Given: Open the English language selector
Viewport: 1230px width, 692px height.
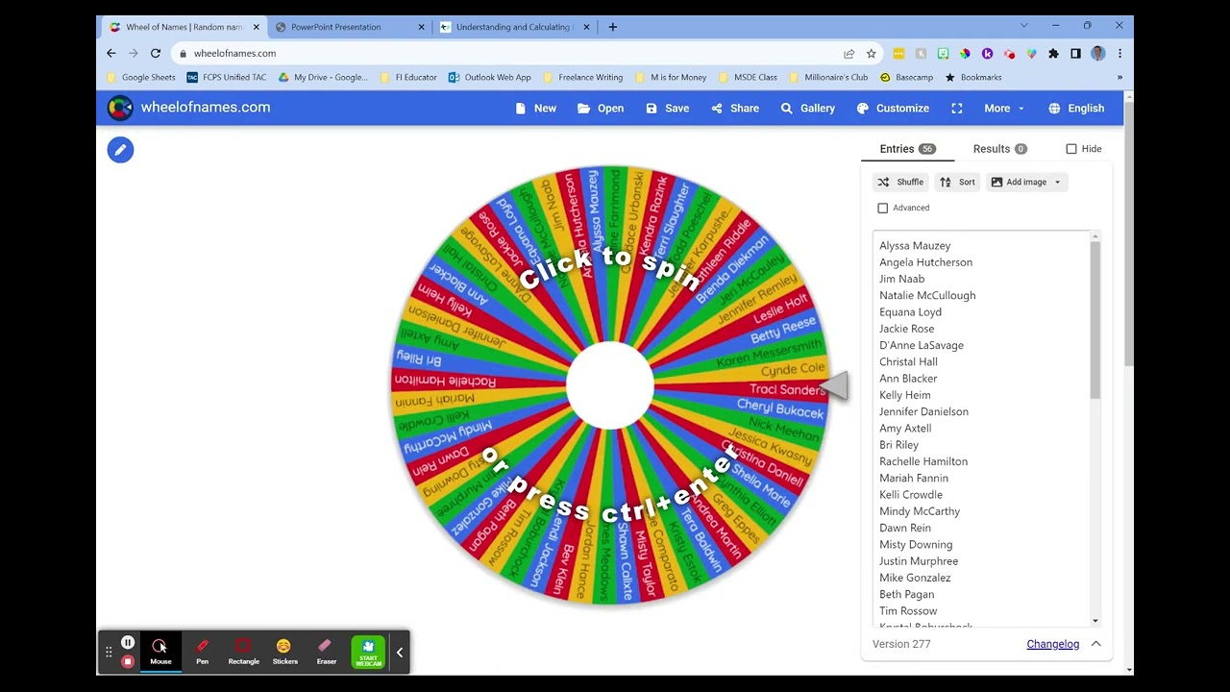Looking at the screenshot, I should [1076, 109].
